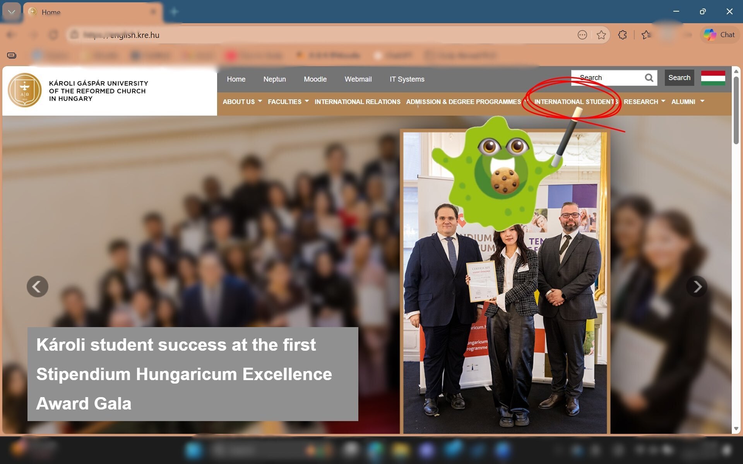
Task: Expand the ABOUT US dropdown
Action: [x=242, y=102]
